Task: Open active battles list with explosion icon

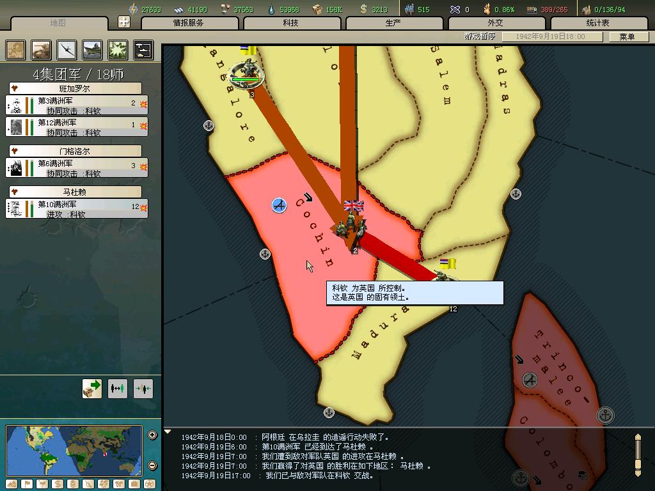Action: click(x=118, y=50)
